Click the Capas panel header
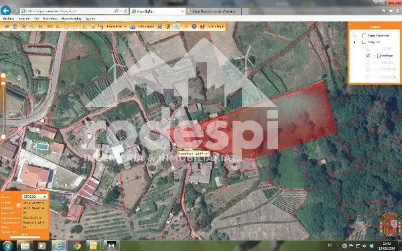This screenshot has height=251, width=402. pyautogui.click(x=375, y=27)
